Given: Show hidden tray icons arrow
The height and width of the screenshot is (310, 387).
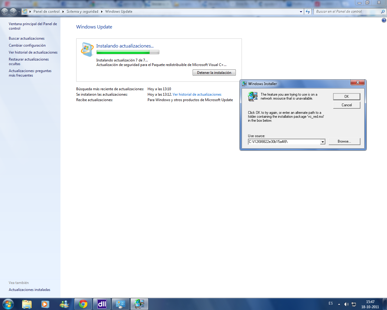Looking at the screenshot, I should 339,304.
